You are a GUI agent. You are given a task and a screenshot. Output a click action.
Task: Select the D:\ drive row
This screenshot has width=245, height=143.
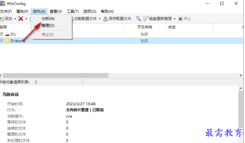(x=122, y=34)
